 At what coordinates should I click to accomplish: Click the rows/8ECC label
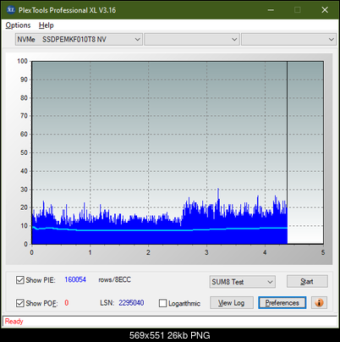(x=114, y=279)
